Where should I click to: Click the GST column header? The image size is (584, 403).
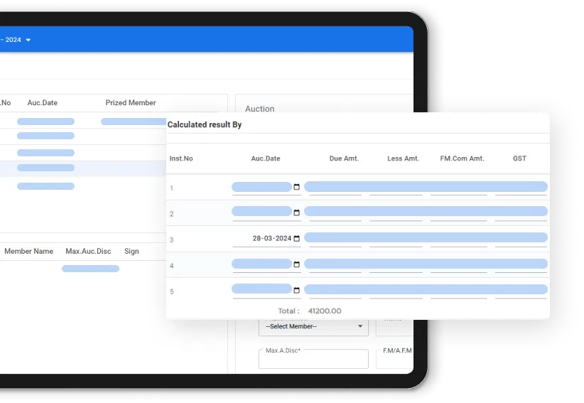point(519,158)
